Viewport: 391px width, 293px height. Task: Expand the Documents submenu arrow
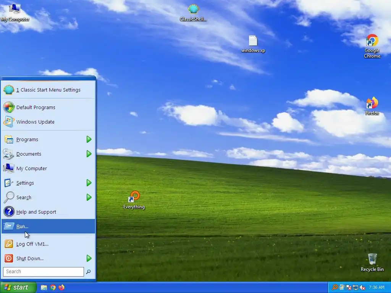click(89, 154)
